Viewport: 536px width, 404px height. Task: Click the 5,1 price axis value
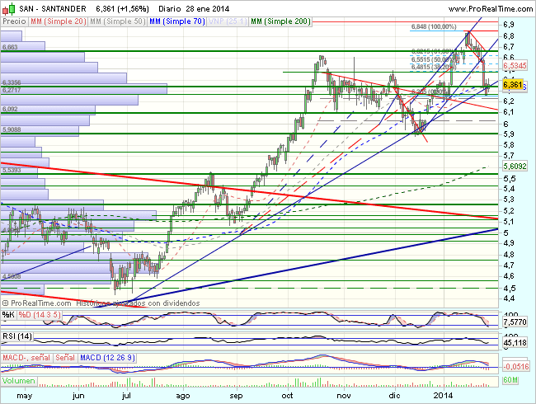pos(509,222)
